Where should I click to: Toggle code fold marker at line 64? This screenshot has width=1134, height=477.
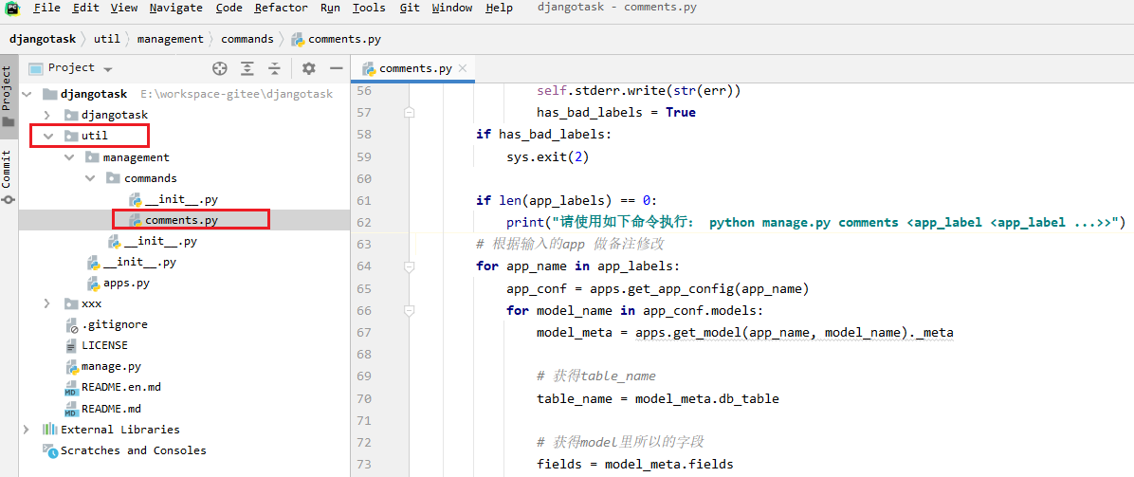pos(409,267)
